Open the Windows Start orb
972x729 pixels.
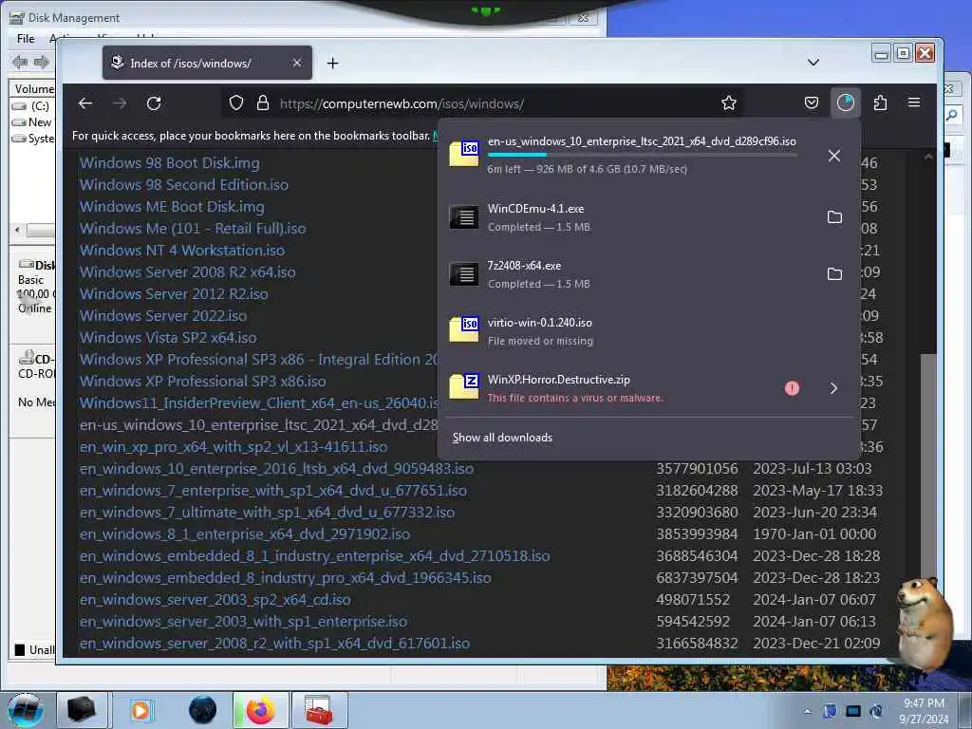[x=26, y=711]
